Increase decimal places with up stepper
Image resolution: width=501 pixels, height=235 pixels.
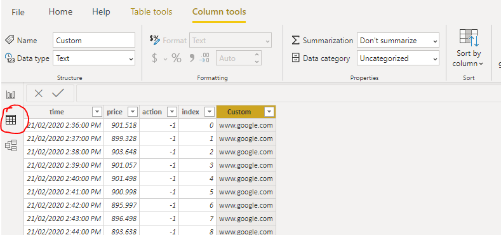[x=257, y=55]
